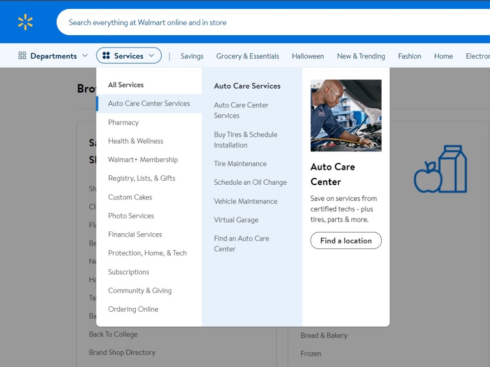
Task: Select Pharmacy in services menu
Action: (123, 122)
